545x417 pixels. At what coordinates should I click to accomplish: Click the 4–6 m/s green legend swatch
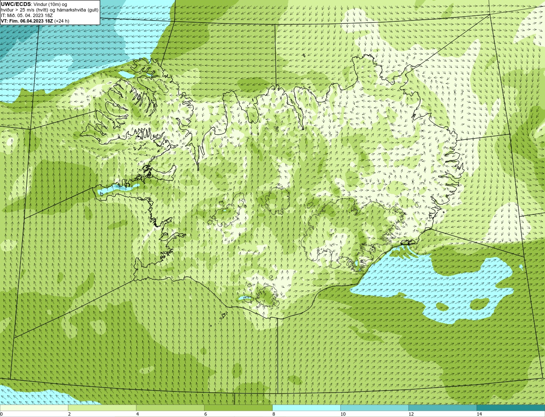(170, 408)
